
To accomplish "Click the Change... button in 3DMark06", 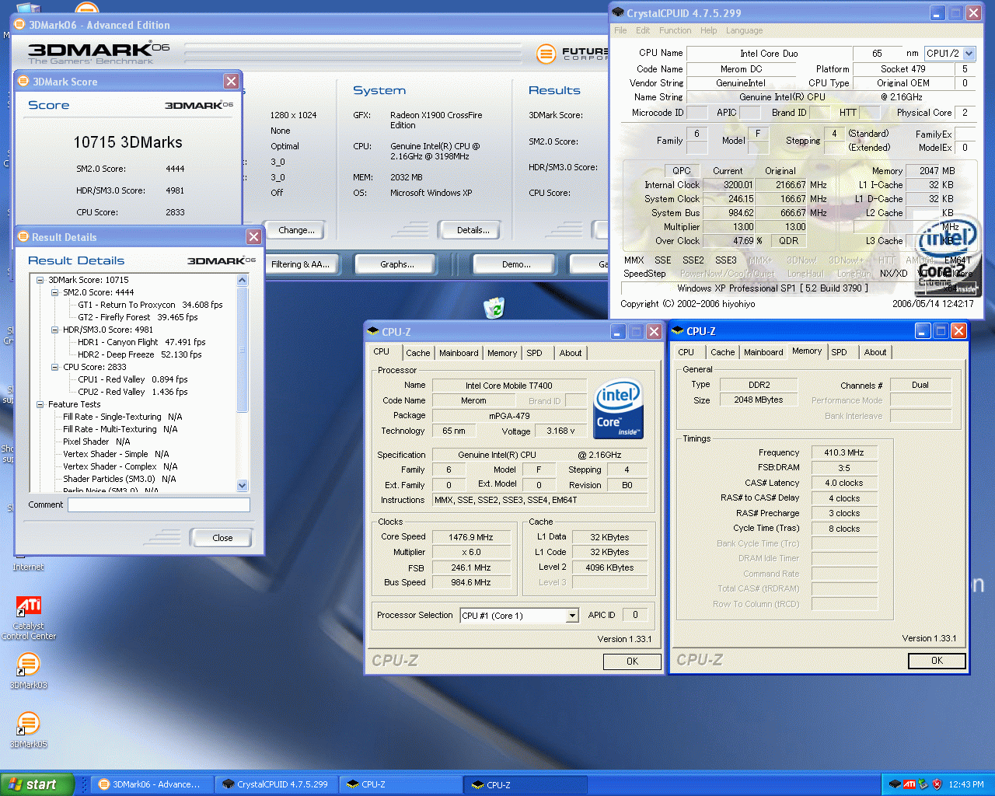I will pos(296,230).
